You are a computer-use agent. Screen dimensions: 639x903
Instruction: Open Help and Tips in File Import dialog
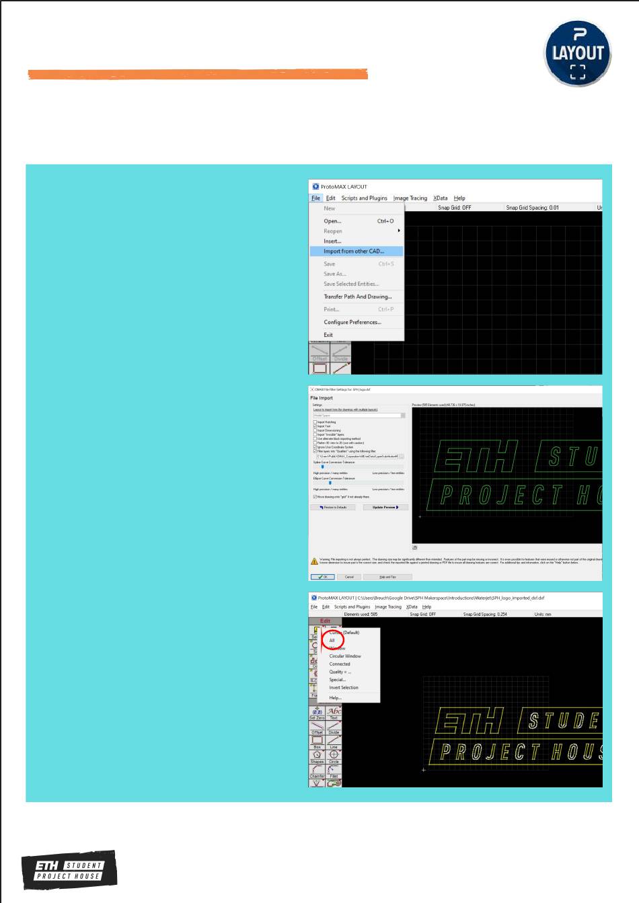click(387, 577)
